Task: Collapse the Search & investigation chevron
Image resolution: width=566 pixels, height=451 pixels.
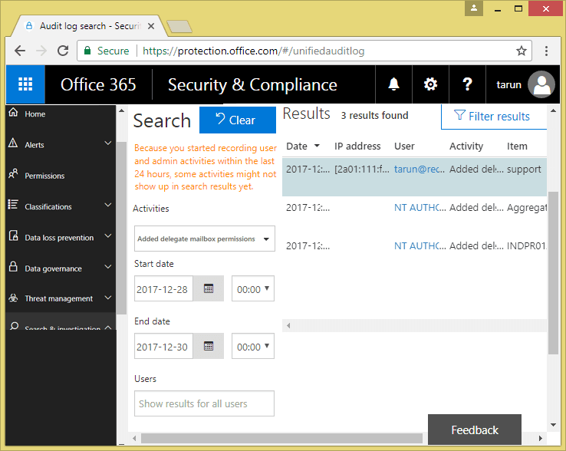Action: [108, 327]
